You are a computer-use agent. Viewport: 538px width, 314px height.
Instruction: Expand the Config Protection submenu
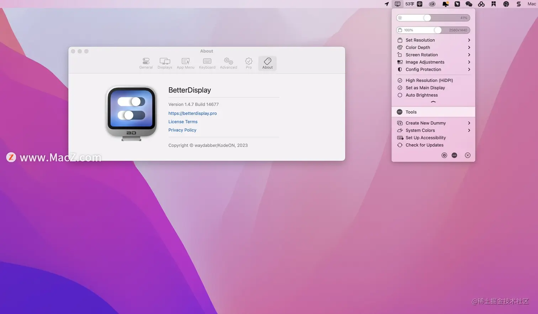(x=433, y=70)
